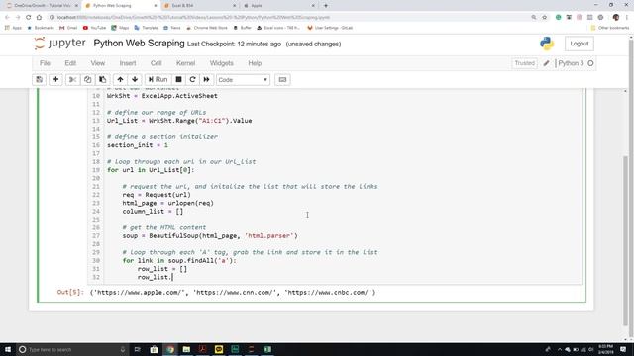Go to Chrome home page icon
Screen dimensions: 634x356
(x=39, y=17)
